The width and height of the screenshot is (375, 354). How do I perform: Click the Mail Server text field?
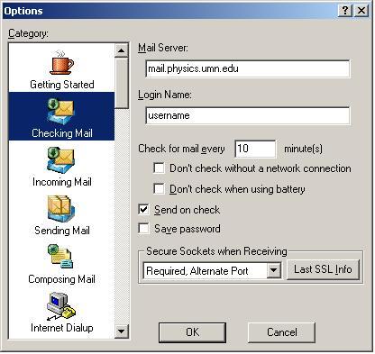click(248, 68)
